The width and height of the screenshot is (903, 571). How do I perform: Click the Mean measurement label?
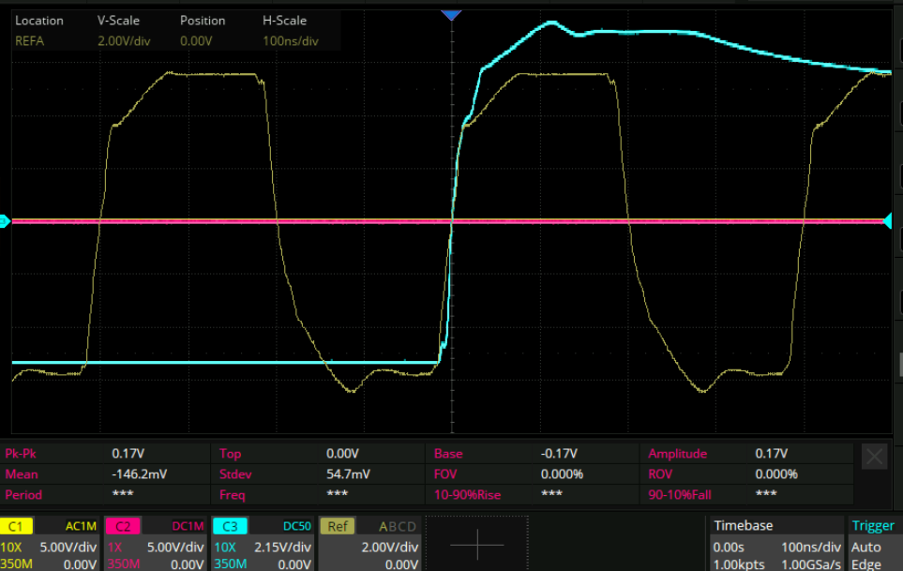[23, 474]
